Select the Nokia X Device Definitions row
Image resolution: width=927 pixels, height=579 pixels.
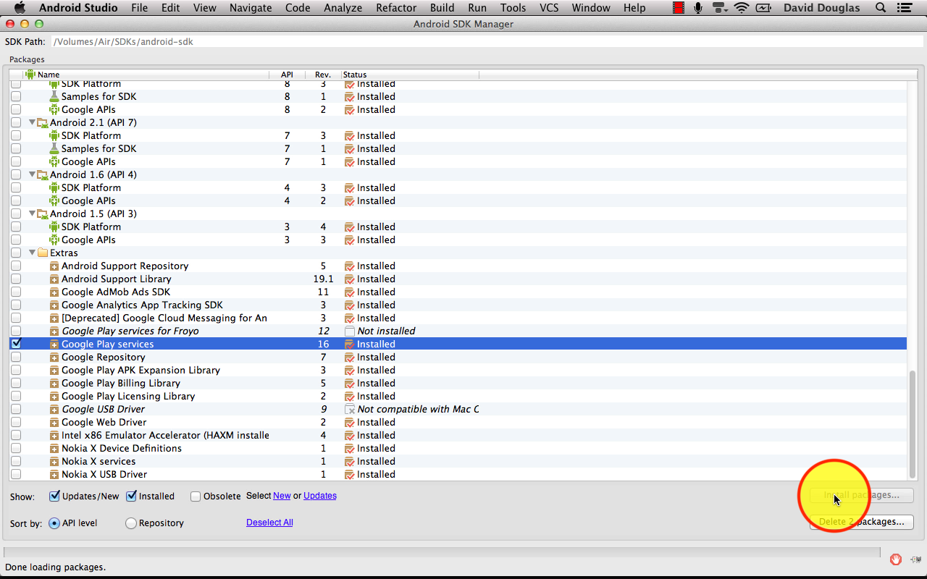(x=458, y=449)
